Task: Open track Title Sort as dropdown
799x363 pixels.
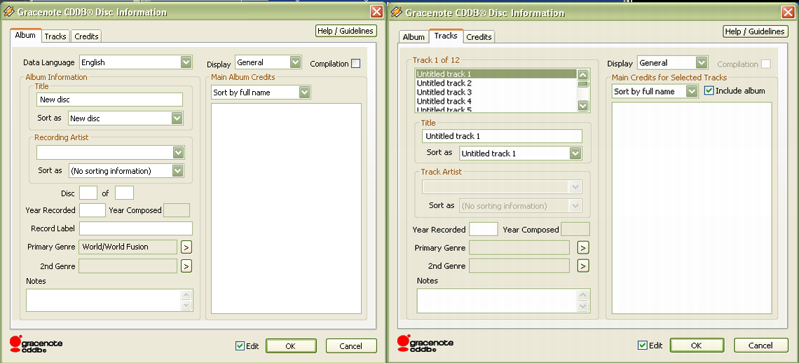Action: pyautogui.click(x=575, y=153)
